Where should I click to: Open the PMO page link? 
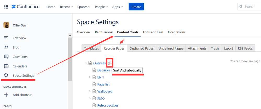tap(101, 98)
